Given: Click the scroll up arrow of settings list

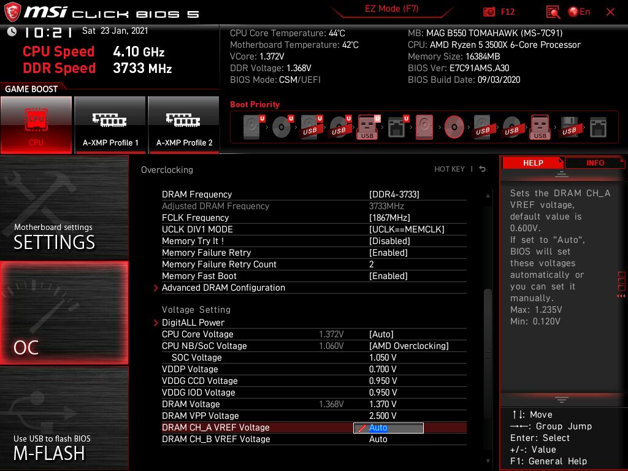Looking at the screenshot, I should 488,196.
